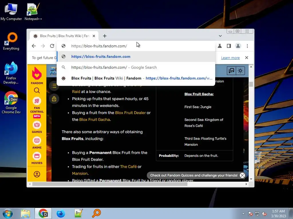This screenshot has height=219, width=293.
Task: Open the Windows Start orb
Action: 8,213
